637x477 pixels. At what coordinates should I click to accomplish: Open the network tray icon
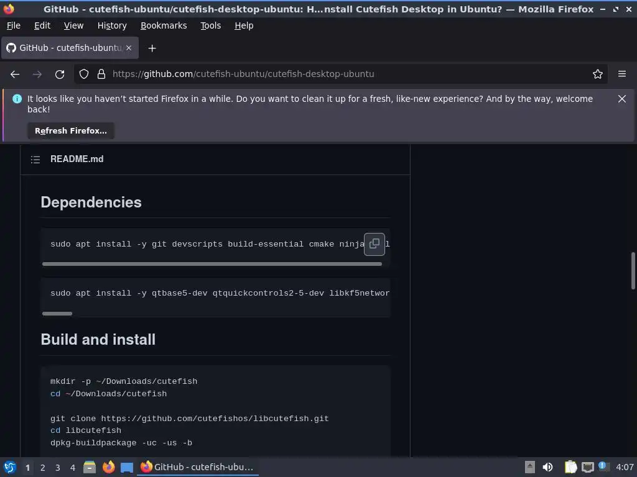pyautogui.click(x=587, y=467)
